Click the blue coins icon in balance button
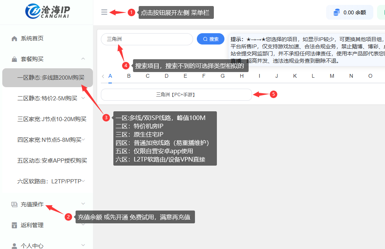 336,12
